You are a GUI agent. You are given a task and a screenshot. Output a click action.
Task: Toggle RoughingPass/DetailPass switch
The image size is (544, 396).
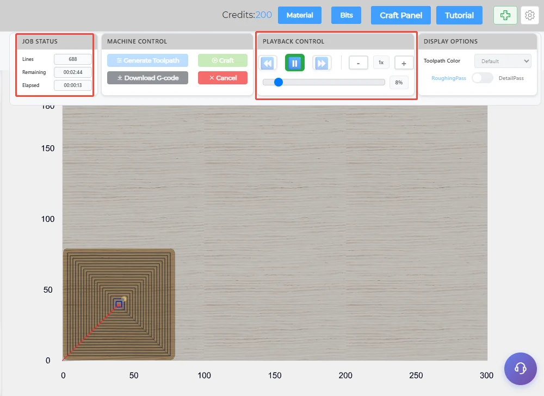482,78
